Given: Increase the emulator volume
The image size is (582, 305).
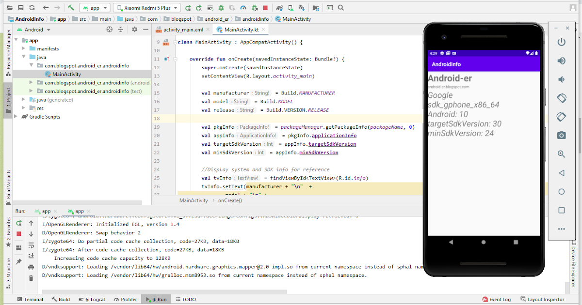Looking at the screenshot, I should (561, 61).
